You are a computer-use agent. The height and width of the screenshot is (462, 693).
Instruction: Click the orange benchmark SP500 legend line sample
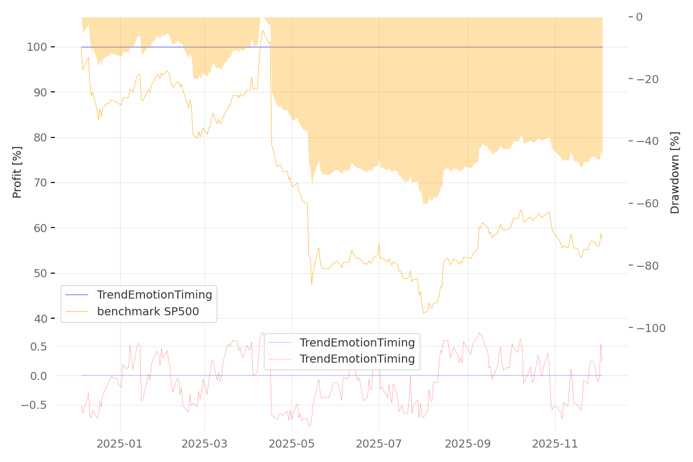[77, 312]
